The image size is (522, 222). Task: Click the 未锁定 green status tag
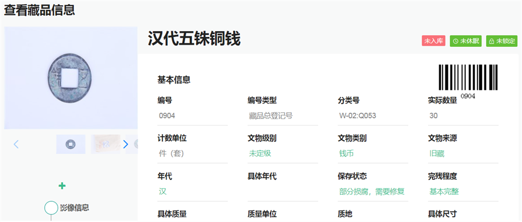(502, 41)
